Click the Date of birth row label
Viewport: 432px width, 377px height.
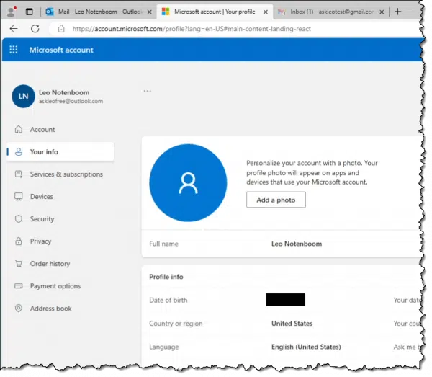(168, 300)
